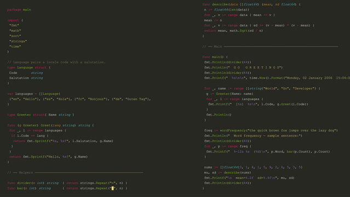Click the "func main() {" line
This screenshot has height=197, width=350.
click(x=215, y=57)
